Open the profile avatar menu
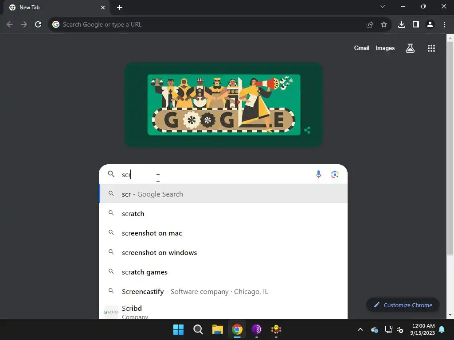This screenshot has width=454, height=340. (430, 25)
